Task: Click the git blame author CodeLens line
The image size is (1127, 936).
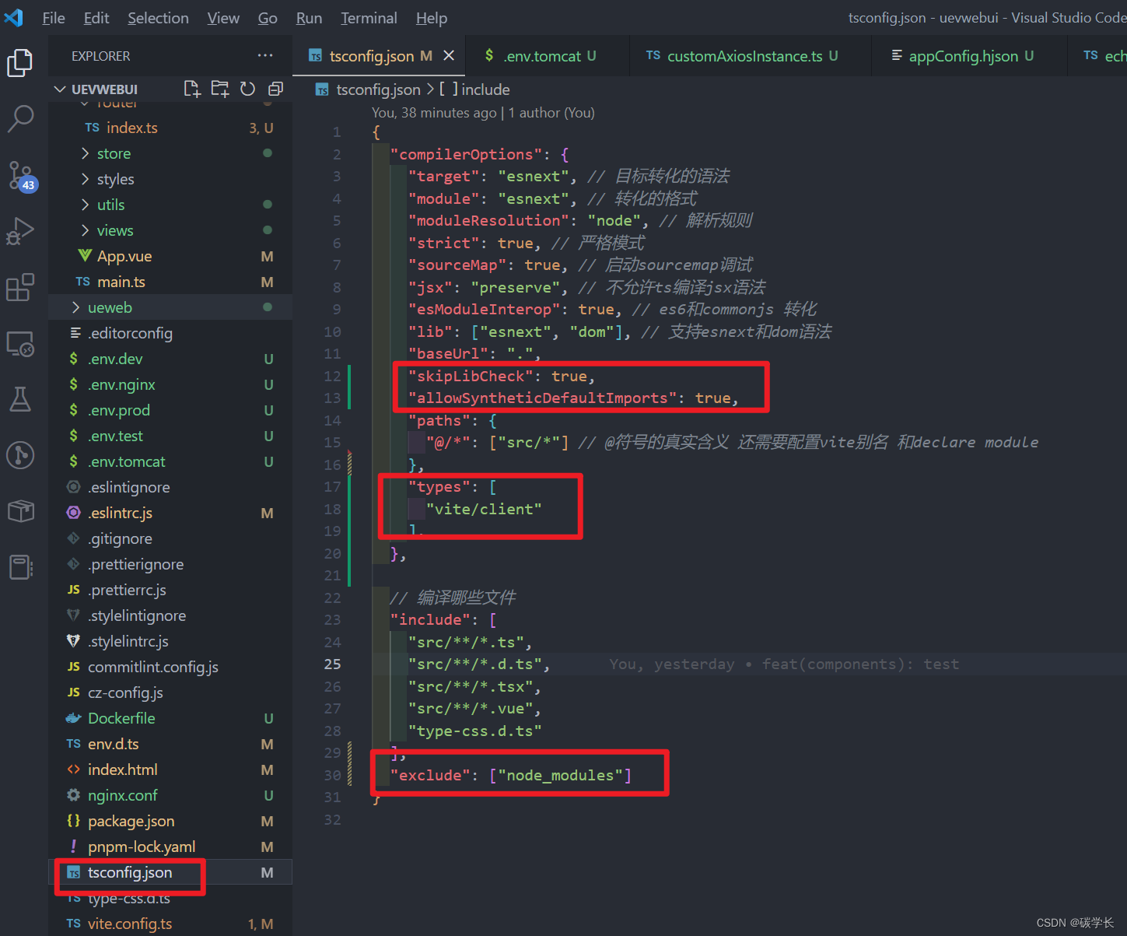Action: coord(483,113)
